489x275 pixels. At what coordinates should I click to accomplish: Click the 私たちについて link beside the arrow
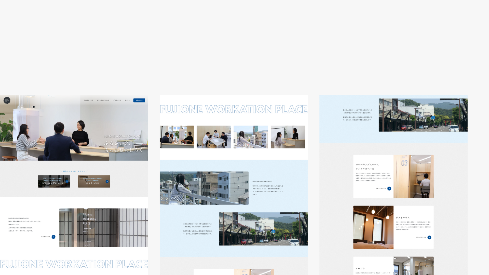[x=46, y=237]
